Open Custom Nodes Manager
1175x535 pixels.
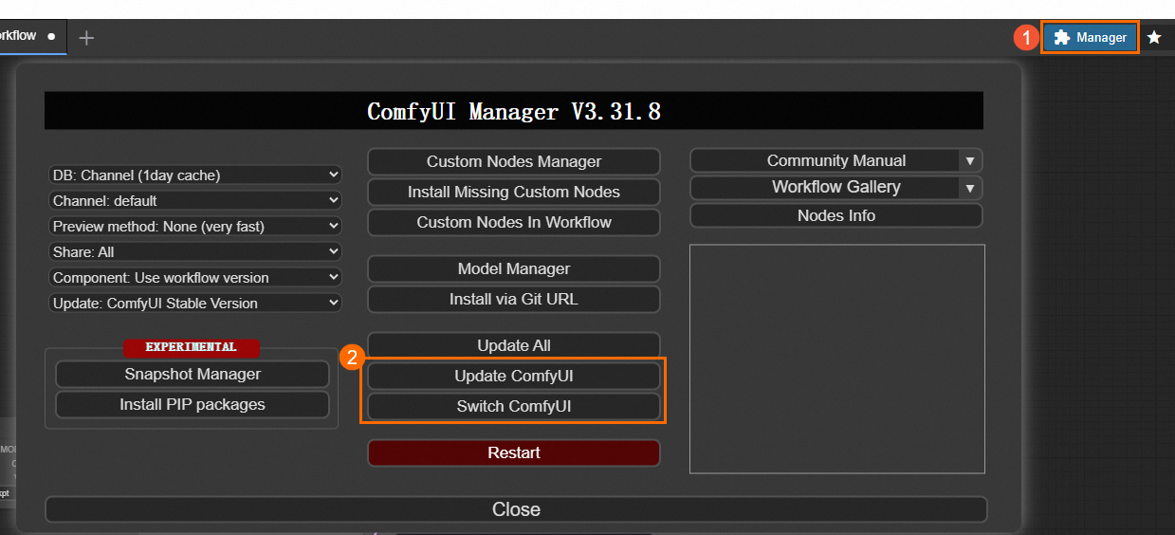coord(514,161)
